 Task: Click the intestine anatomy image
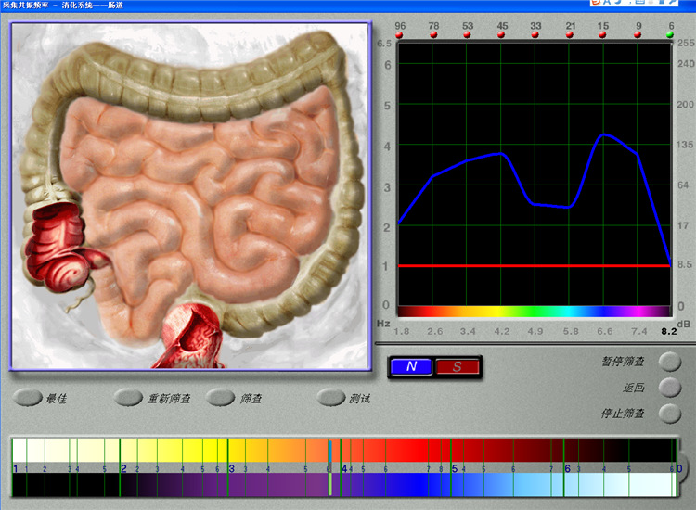click(x=190, y=195)
